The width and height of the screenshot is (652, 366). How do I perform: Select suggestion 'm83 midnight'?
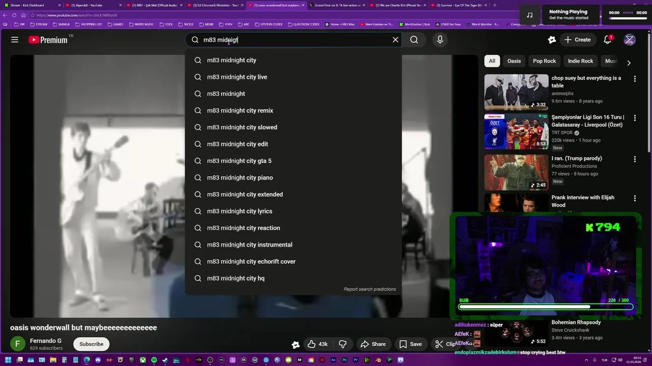tap(293, 94)
